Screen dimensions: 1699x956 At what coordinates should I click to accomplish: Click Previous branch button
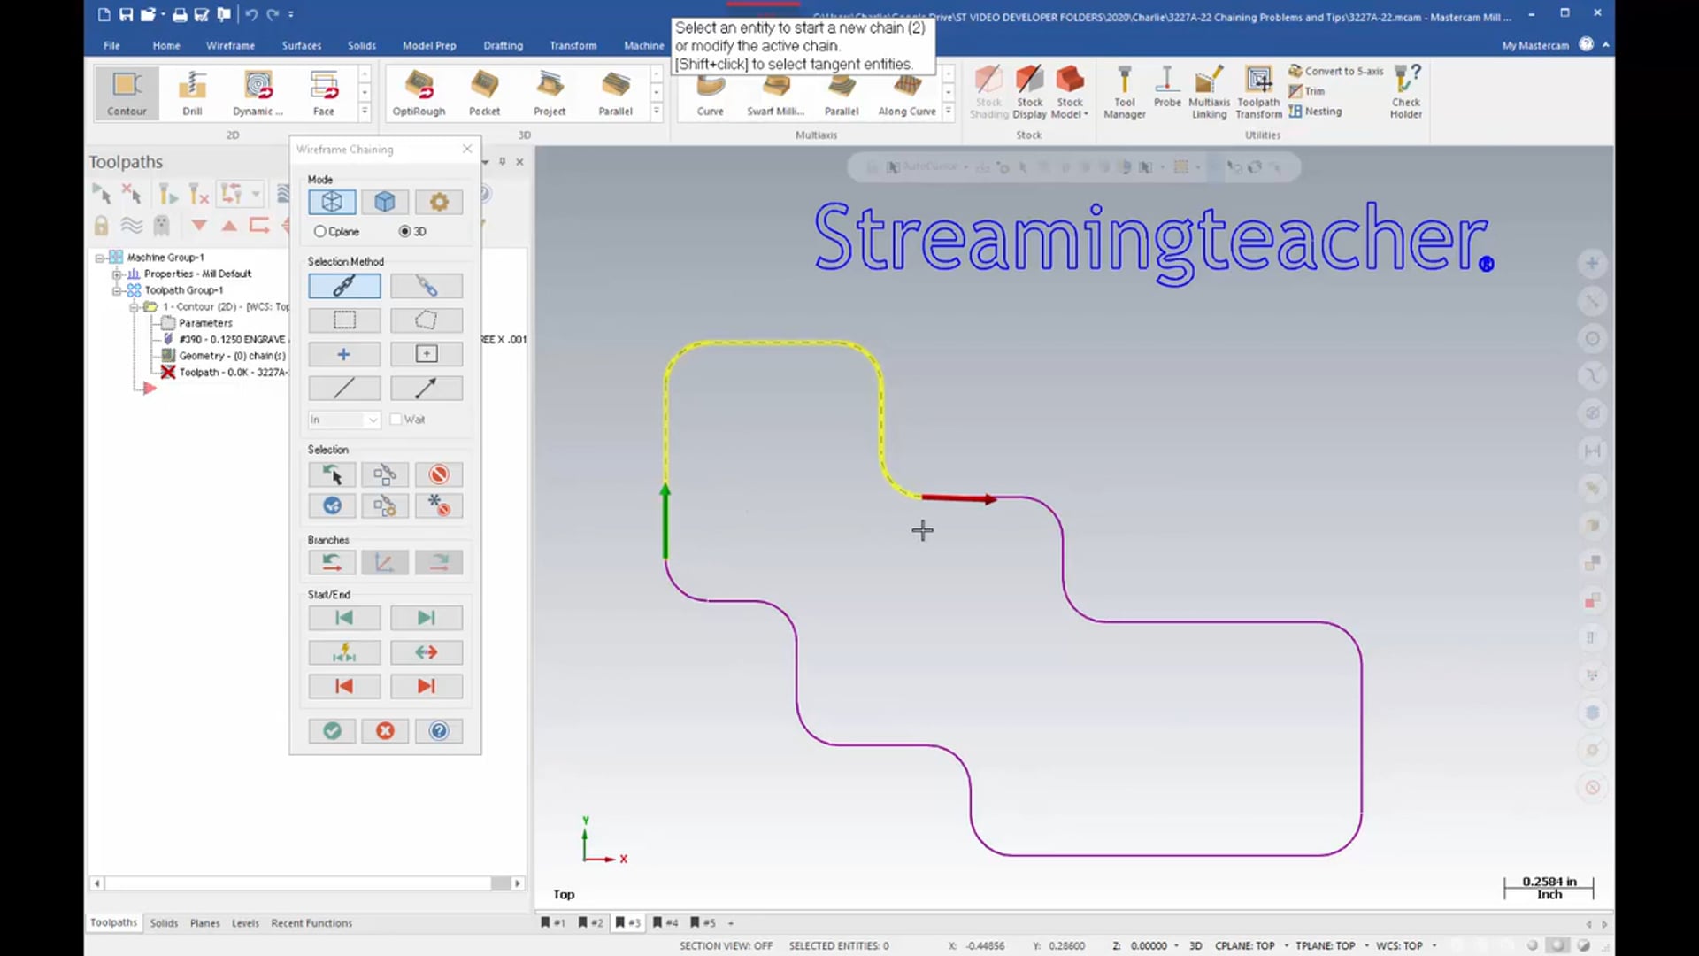[332, 562]
